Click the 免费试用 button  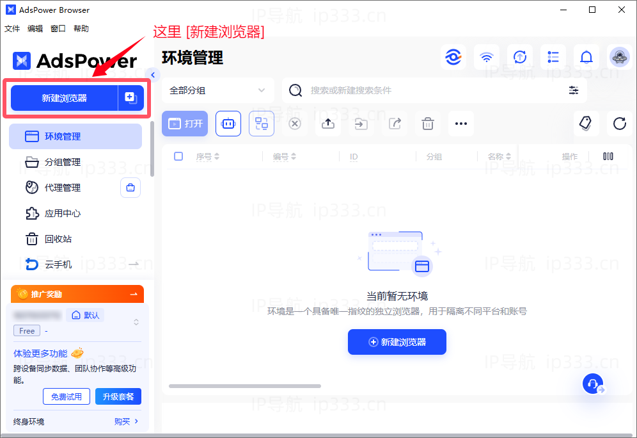coord(67,396)
